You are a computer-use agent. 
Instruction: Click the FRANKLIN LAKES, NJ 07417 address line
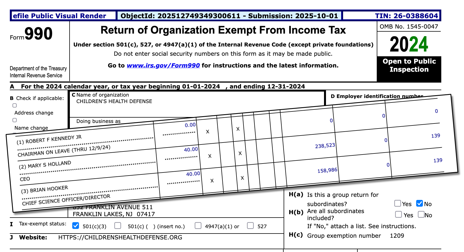[114, 214]
